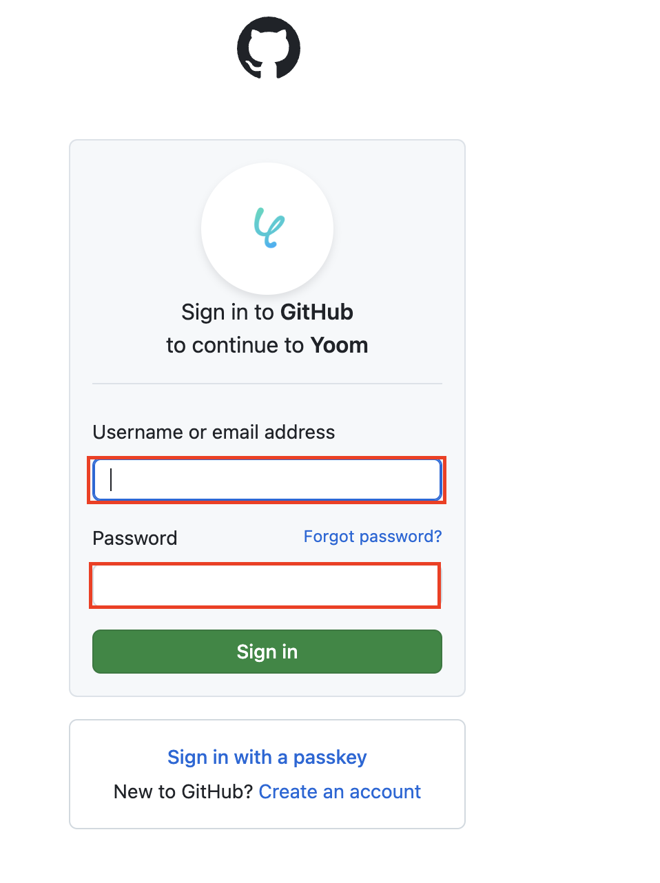The height and width of the screenshot is (883, 660).
Task: Click the Password field label
Action: point(135,538)
